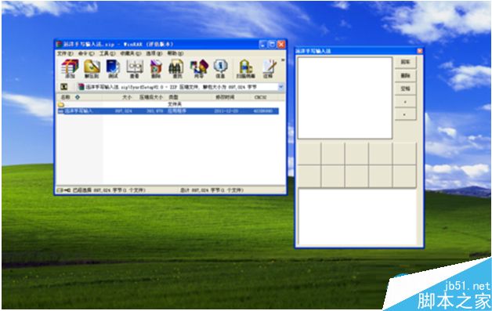The width and height of the screenshot is (492, 311).
Task: Sort by the 大小 column header
Action: (x=127, y=97)
